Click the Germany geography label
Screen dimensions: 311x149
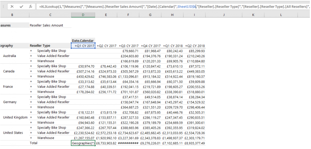9,102
